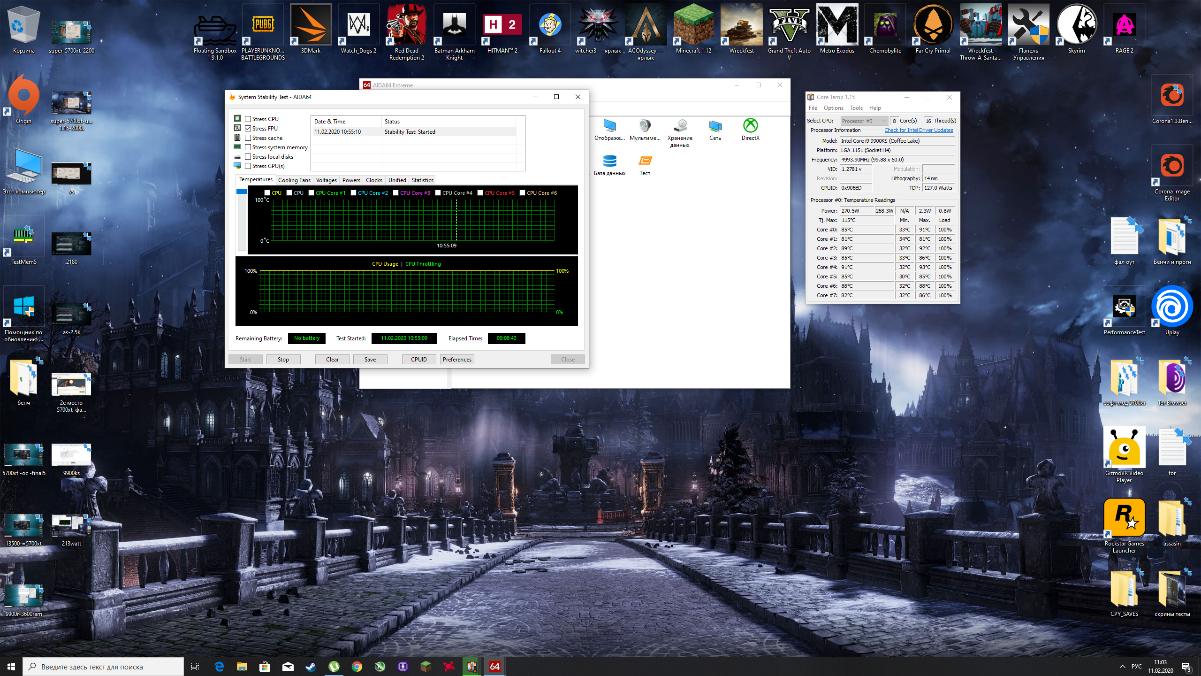Open the Сеть network icon
The image size is (1201, 676).
(715, 126)
